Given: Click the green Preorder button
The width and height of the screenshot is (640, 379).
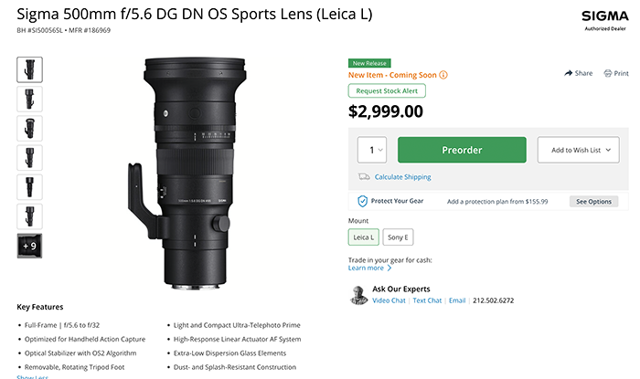Looking at the screenshot, I should (462, 150).
